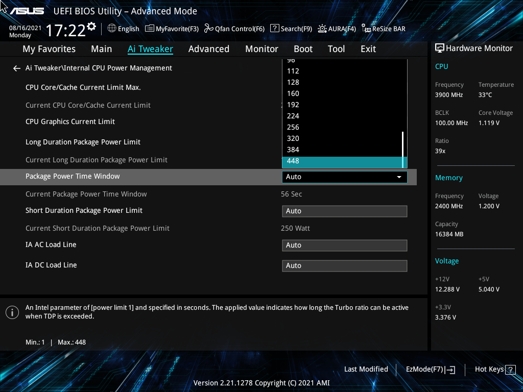Select CPU Graphics Current Limit row

[x=70, y=121]
